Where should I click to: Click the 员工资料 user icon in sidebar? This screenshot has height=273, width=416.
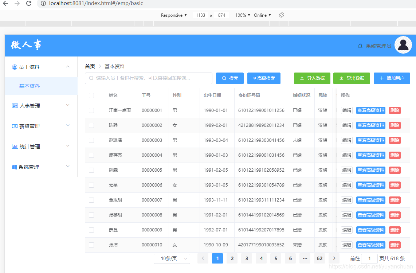pos(14,67)
